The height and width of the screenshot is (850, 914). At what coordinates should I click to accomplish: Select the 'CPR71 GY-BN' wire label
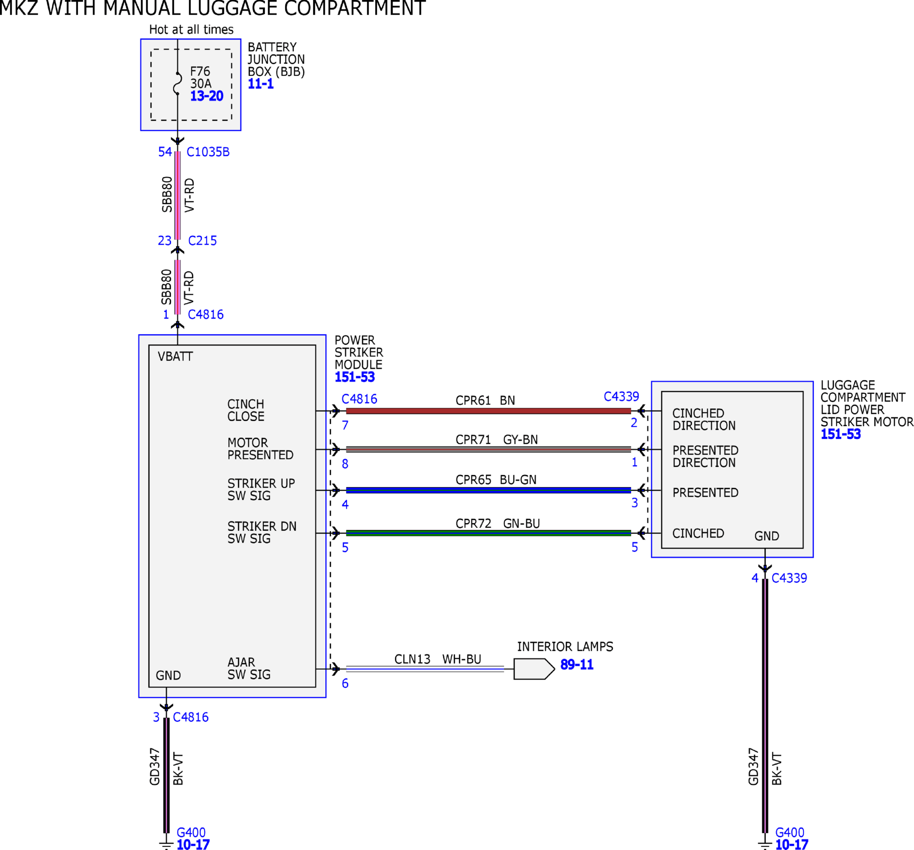(496, 439)
